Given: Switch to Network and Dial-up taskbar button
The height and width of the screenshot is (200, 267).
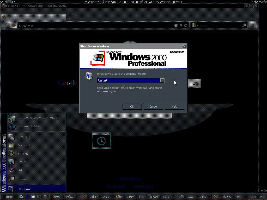Looking at the screenshot, I should coord(196,197).
